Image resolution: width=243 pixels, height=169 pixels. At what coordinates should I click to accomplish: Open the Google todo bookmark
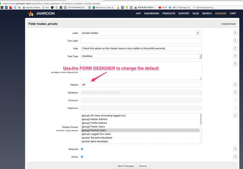[x=46, y=7]
